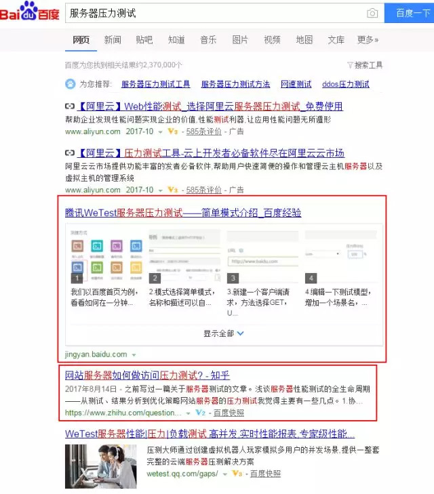Open the 视频 tab
The height and width of the screenshot is (494, 434).
[x=272, y=40]
